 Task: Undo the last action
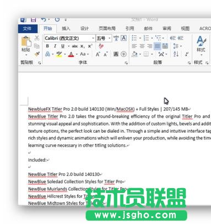click(44, 19)
